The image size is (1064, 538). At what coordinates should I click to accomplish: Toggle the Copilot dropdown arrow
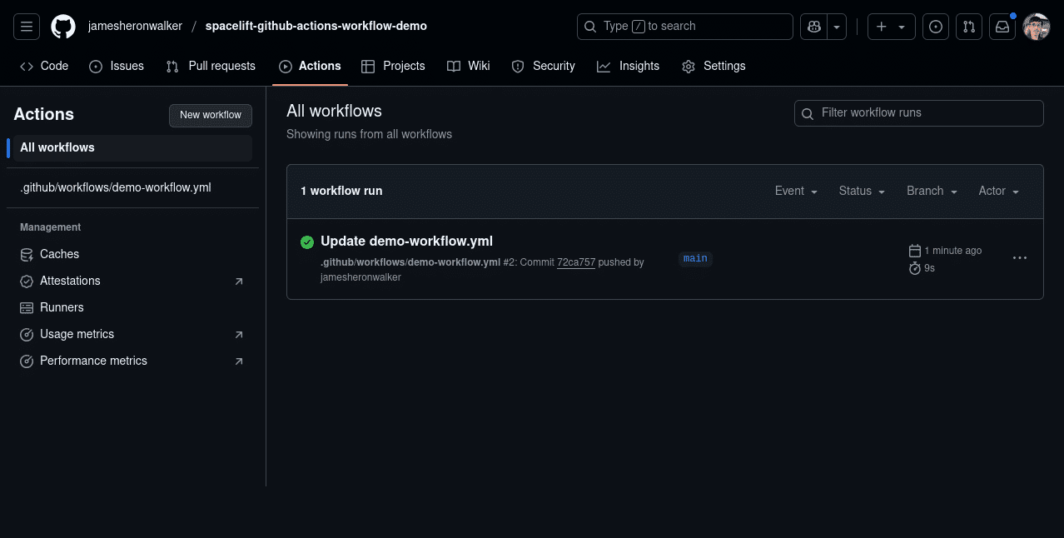835,26
